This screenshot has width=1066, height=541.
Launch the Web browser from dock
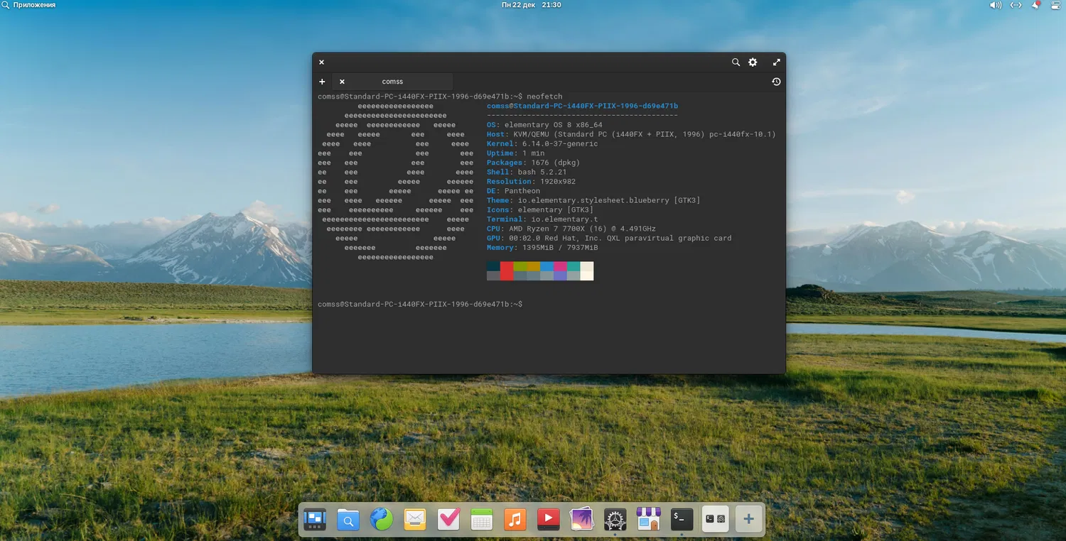point(382,520)
